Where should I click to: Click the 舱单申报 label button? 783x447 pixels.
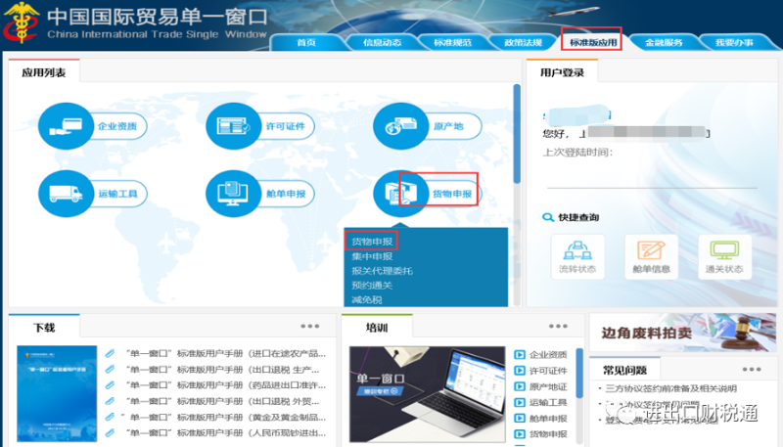click(285, 194)
